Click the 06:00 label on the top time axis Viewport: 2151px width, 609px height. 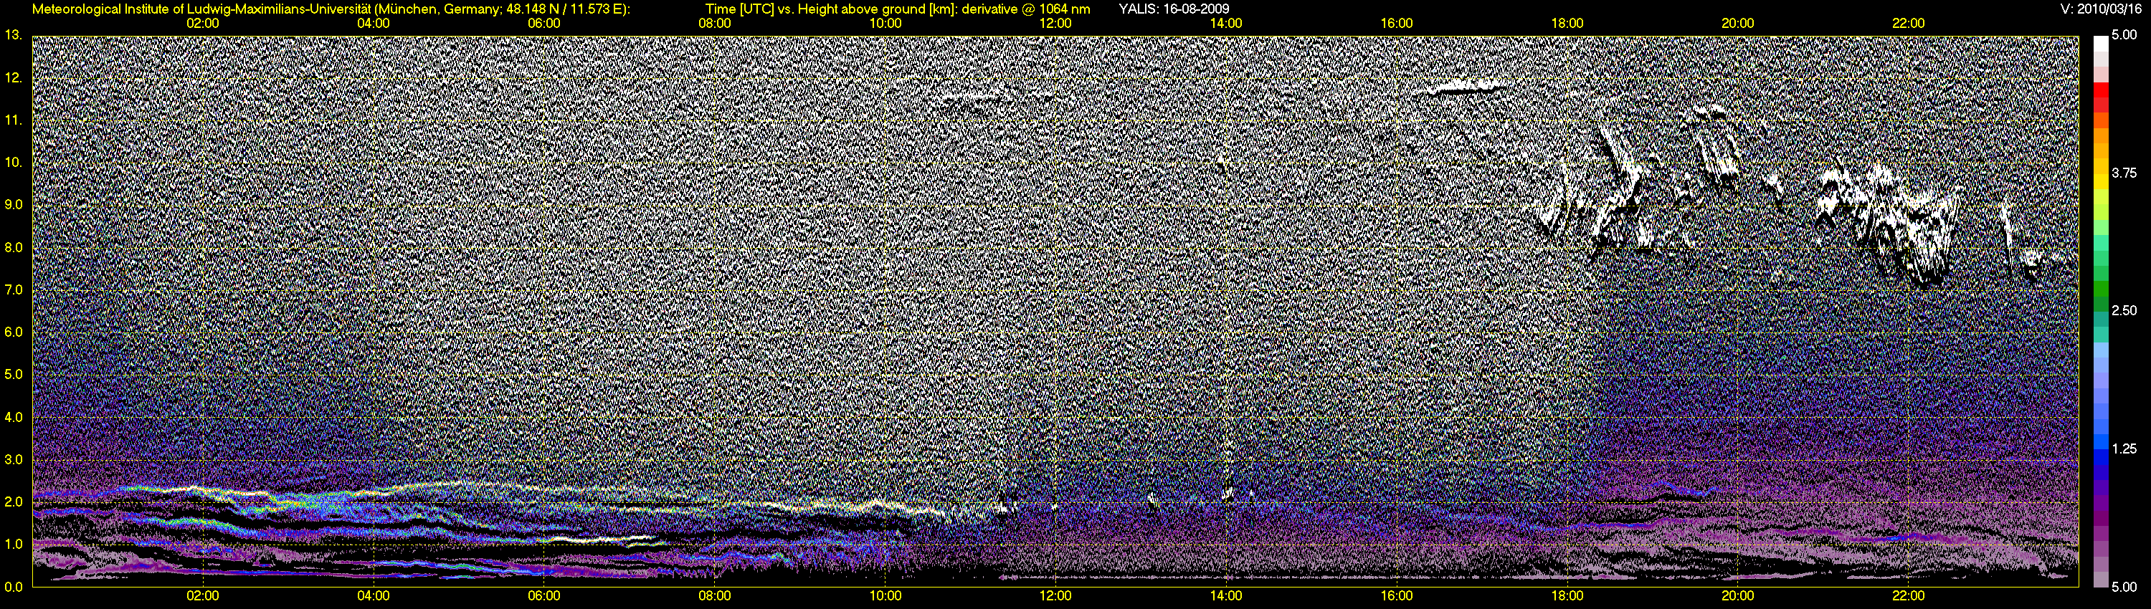pyautogui.click(x=544, y=24)
